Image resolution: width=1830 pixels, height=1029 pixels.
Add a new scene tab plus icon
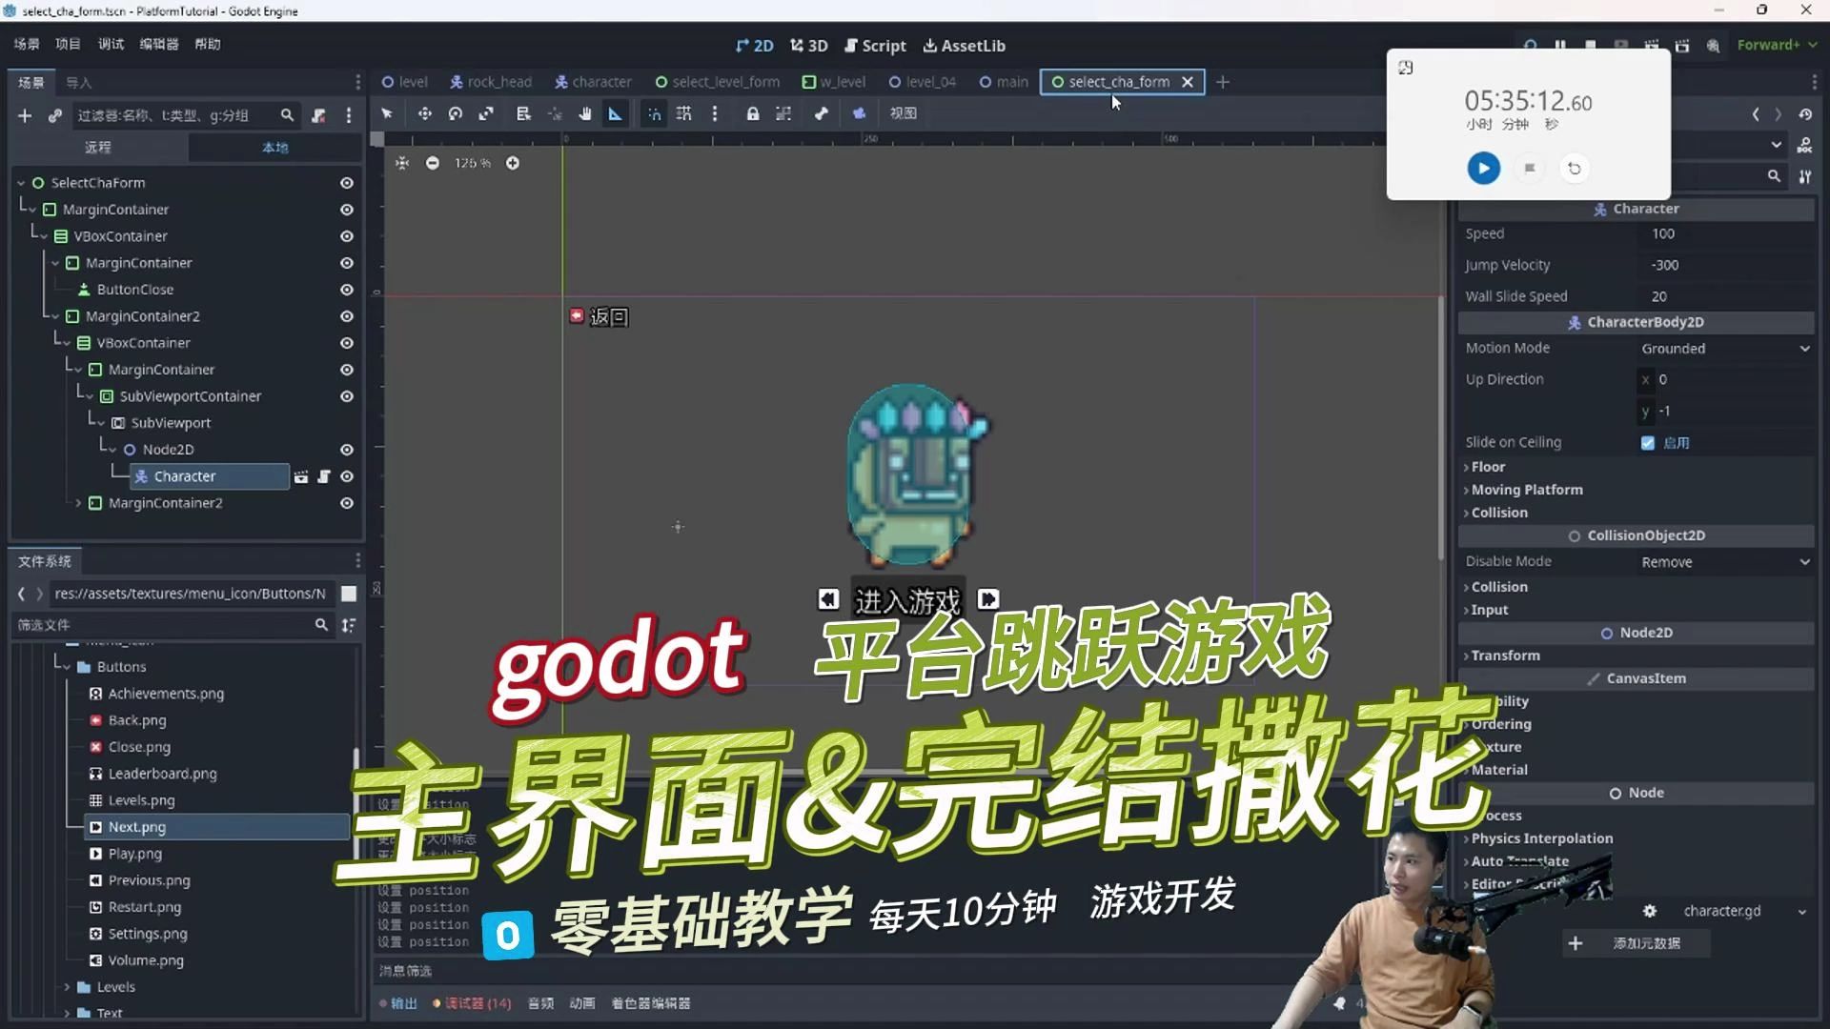(1223, 82)
